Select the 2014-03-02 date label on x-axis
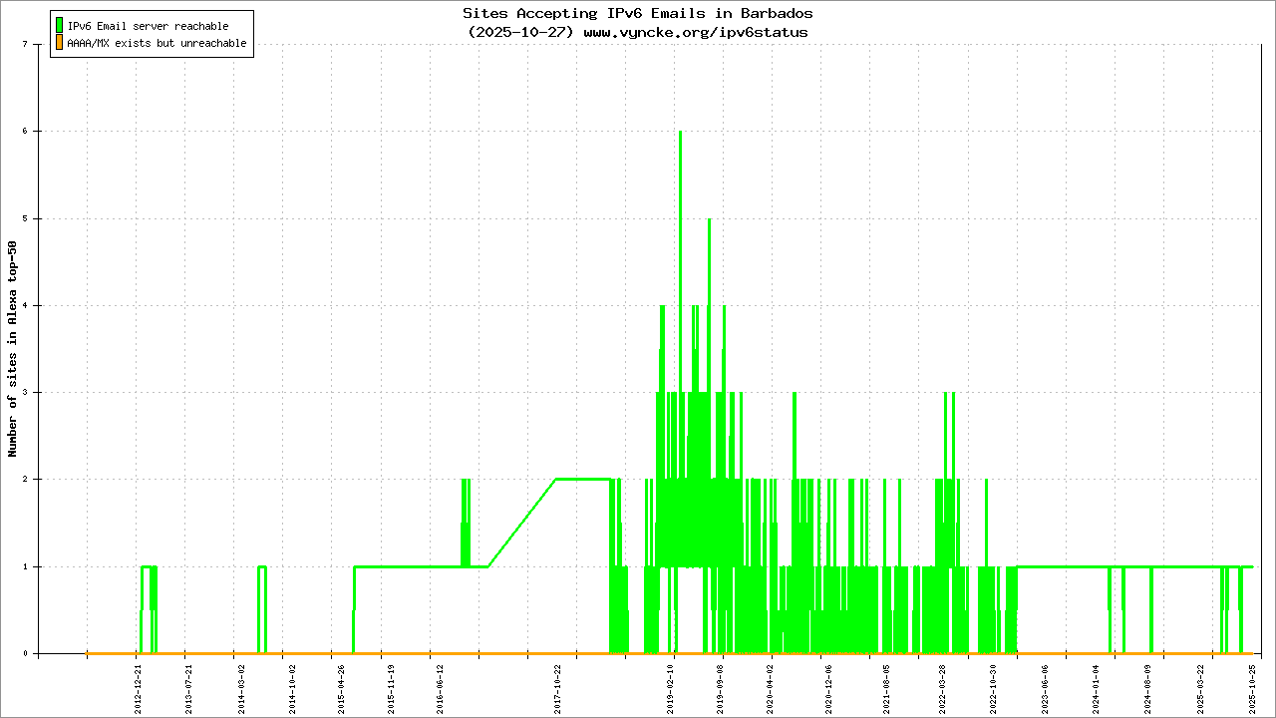 [x=240, y=687]
